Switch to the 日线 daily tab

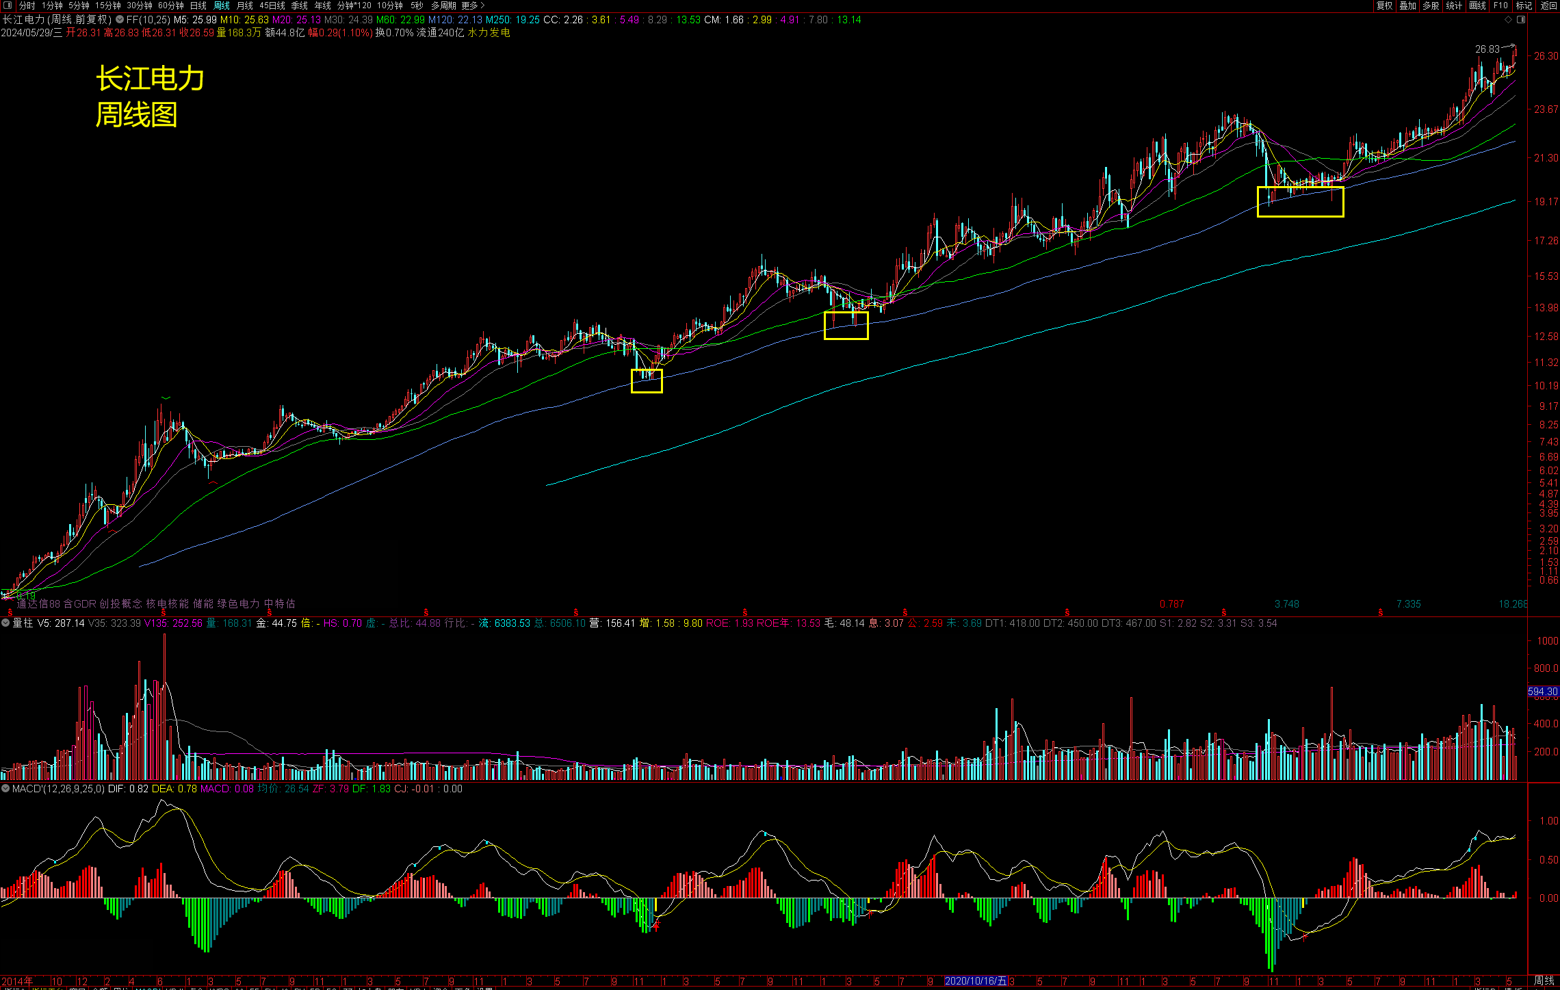[x=198, y=5]
